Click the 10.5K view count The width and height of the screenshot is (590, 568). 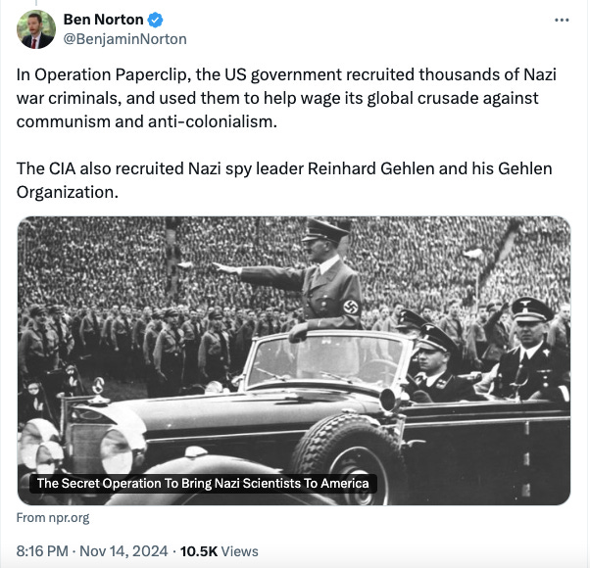tap(199, 551)
